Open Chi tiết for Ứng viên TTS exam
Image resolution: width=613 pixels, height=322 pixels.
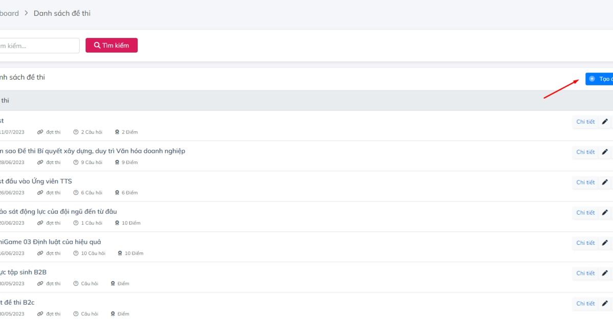[x=585, y=182]
